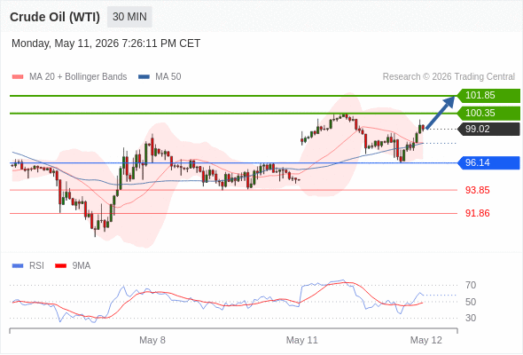This screenshot has width=523, height=355.
Task: Click the blue 96.14 pivot price tag
Action: (488, 163)
